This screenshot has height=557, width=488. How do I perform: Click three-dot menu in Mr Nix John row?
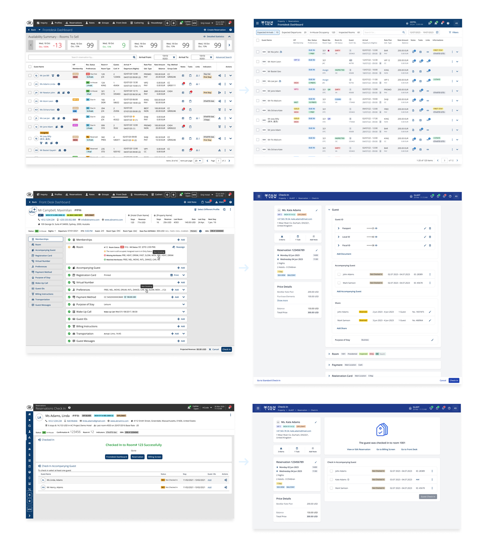[x=452, y=52]
